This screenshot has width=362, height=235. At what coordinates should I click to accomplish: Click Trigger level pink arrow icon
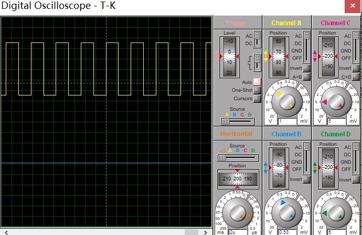point(217,56)
